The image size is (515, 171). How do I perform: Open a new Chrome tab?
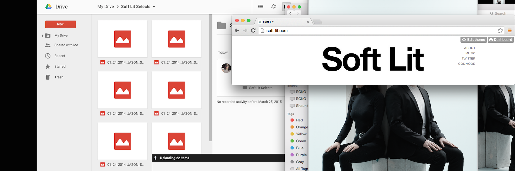coord(318,22)
